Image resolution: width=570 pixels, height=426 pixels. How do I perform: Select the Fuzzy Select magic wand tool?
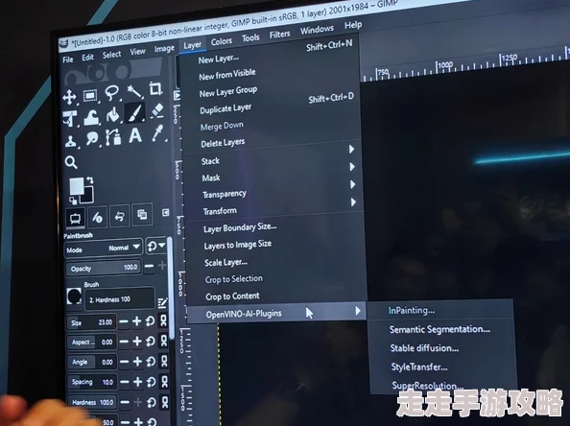coord(134,91)
